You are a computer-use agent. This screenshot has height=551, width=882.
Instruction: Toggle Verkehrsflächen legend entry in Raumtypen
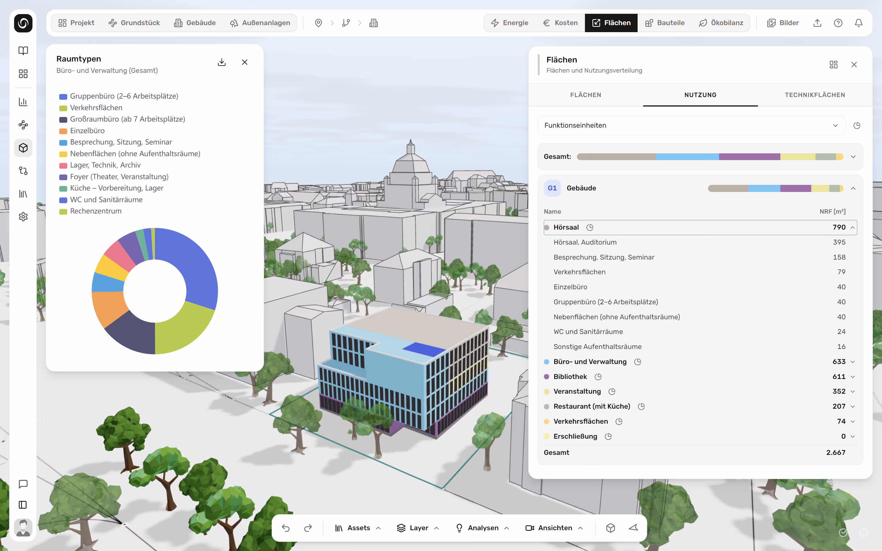(x=91, y=108)
